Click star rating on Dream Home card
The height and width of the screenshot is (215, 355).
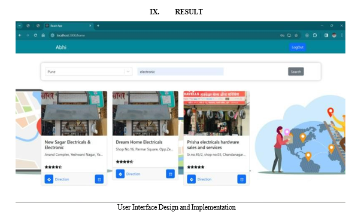pyautogui.click(x=125, y=162)
